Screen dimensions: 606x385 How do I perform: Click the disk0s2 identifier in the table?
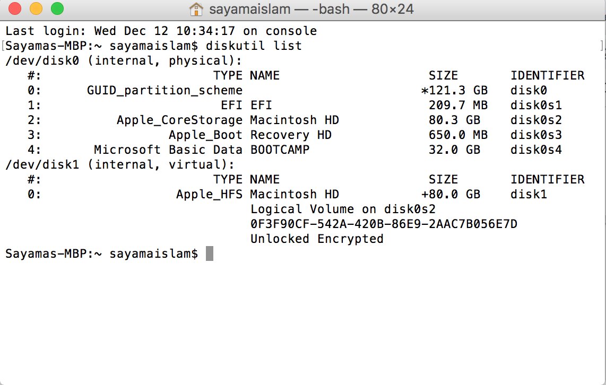536,120
